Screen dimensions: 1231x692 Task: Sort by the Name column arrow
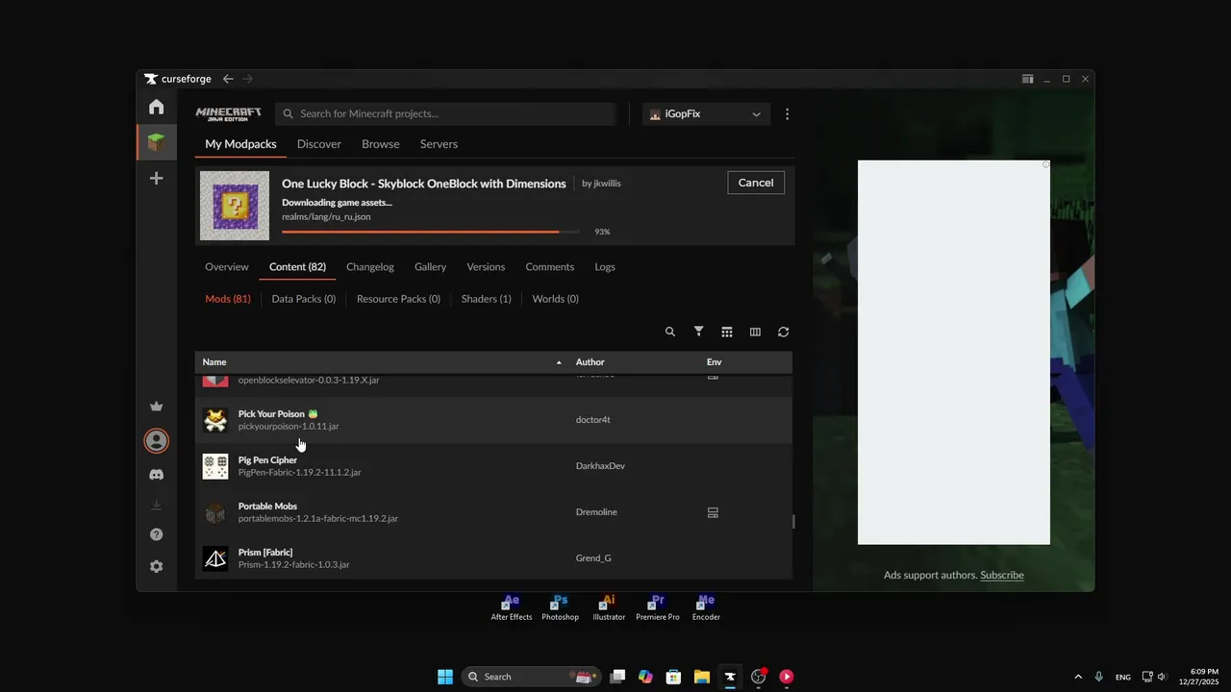pos(559,362)
